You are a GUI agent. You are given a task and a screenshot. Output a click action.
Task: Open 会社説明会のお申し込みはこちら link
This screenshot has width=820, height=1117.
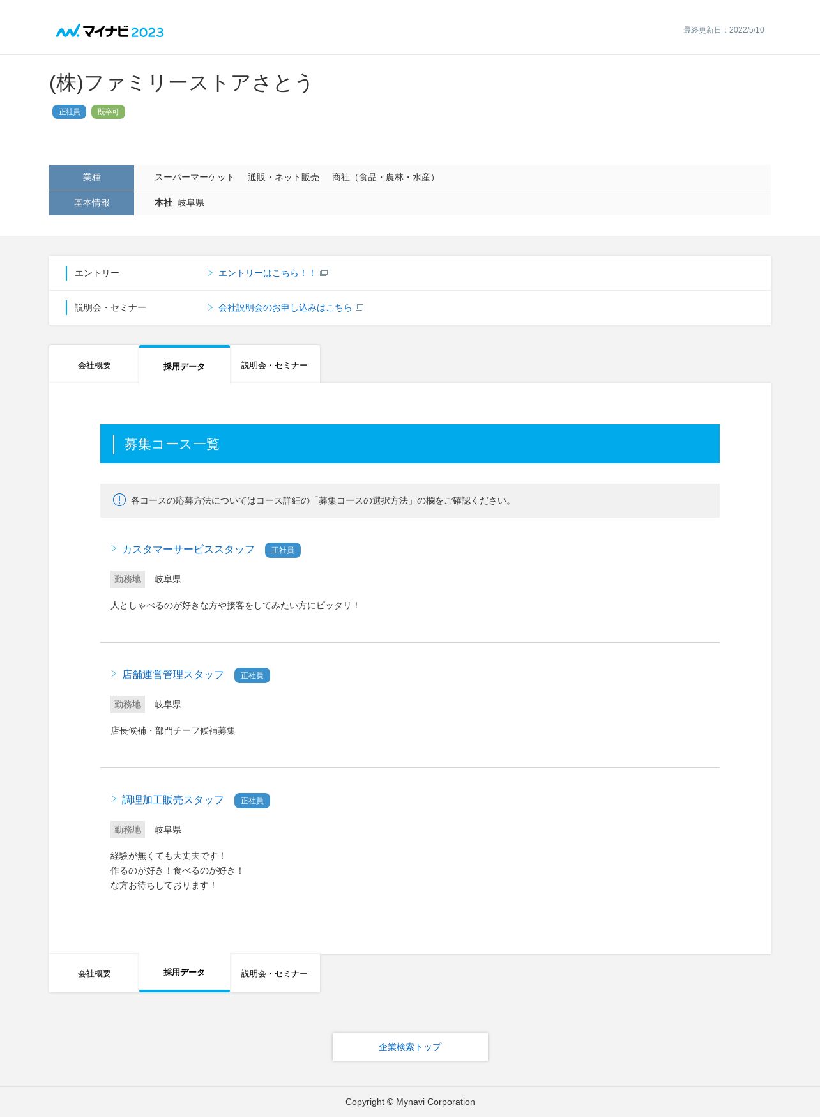coord(285,307)
